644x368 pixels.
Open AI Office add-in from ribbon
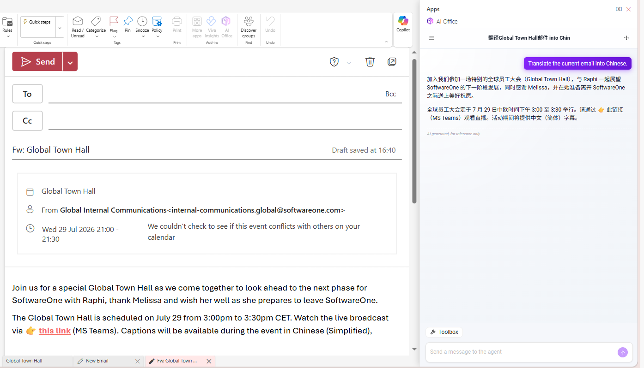point(226,21)
